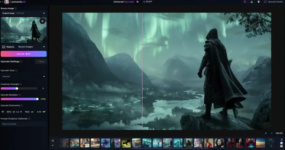Show the Creativity Strength info icon
The height and width of the screenshot is (150, 285).
coord(20,84)
